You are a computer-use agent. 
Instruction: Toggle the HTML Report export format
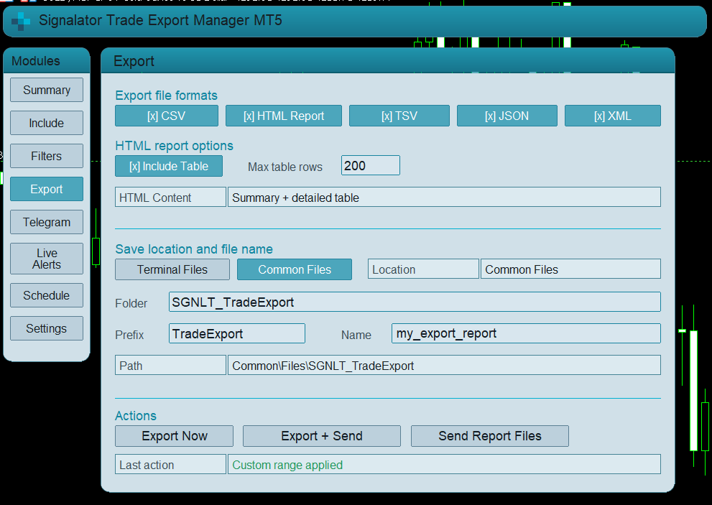click(284, 116)
